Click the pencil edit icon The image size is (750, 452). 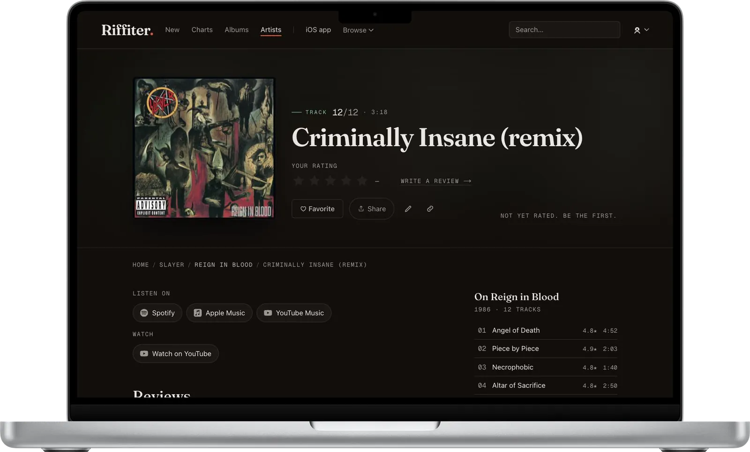[408, 209]
